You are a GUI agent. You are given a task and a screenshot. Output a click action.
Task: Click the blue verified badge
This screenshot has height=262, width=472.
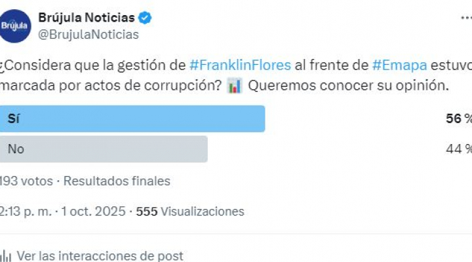coord(146,18)
